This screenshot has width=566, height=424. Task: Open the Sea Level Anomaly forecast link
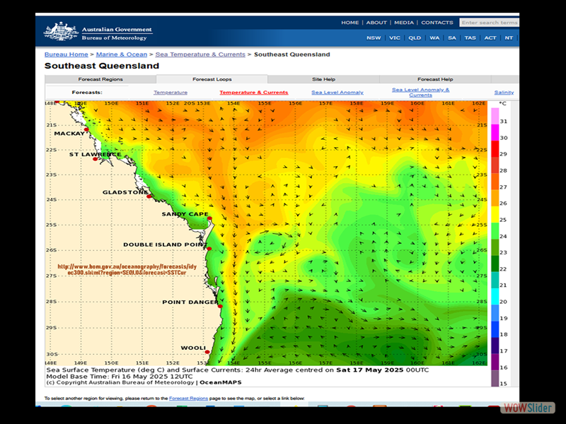click(x=337, y=93)
